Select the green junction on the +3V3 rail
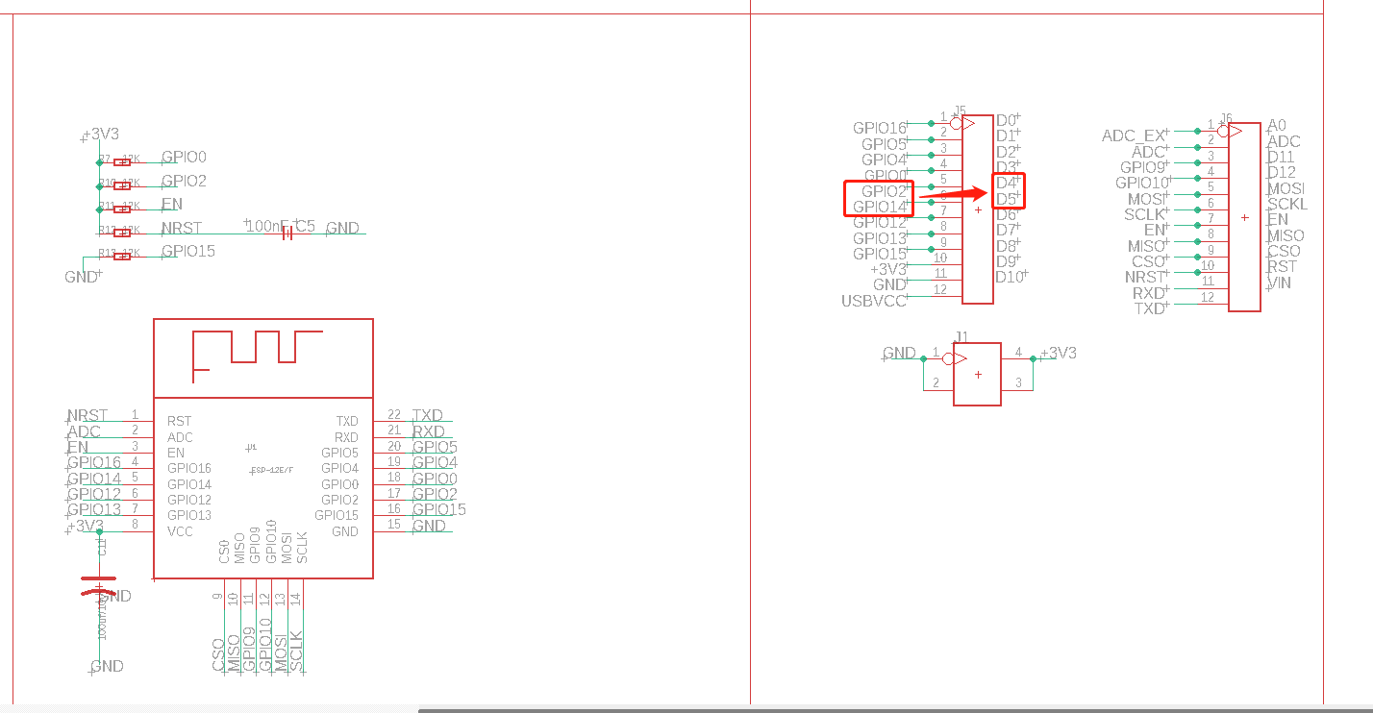The height and width of the screenshot is (713, 1373). (x=98, y=162)
